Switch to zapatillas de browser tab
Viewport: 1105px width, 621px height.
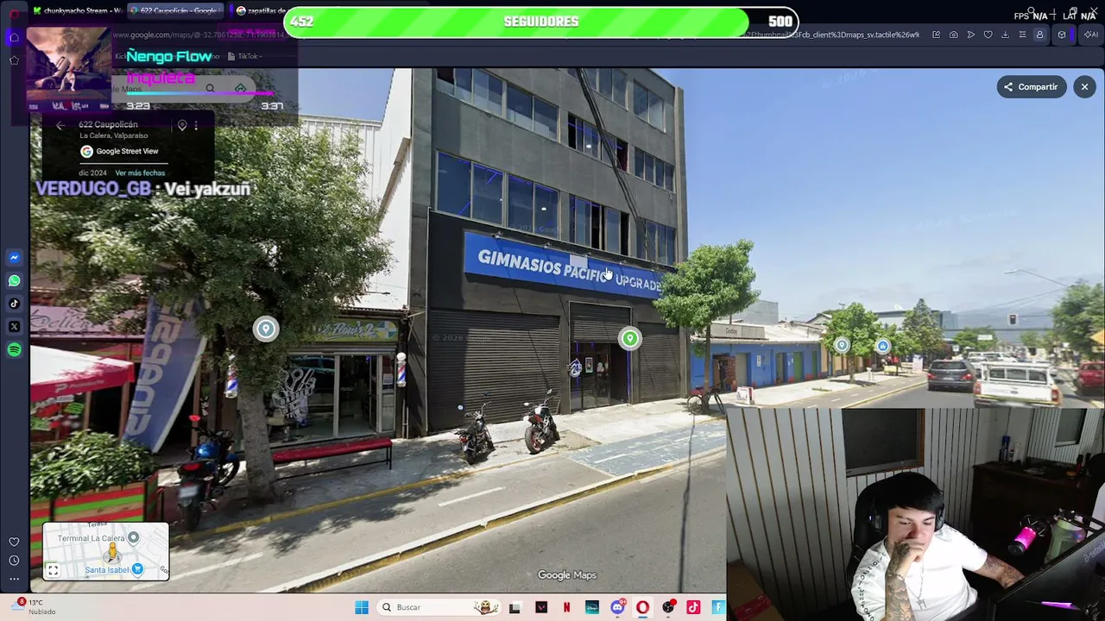point(262,11)
